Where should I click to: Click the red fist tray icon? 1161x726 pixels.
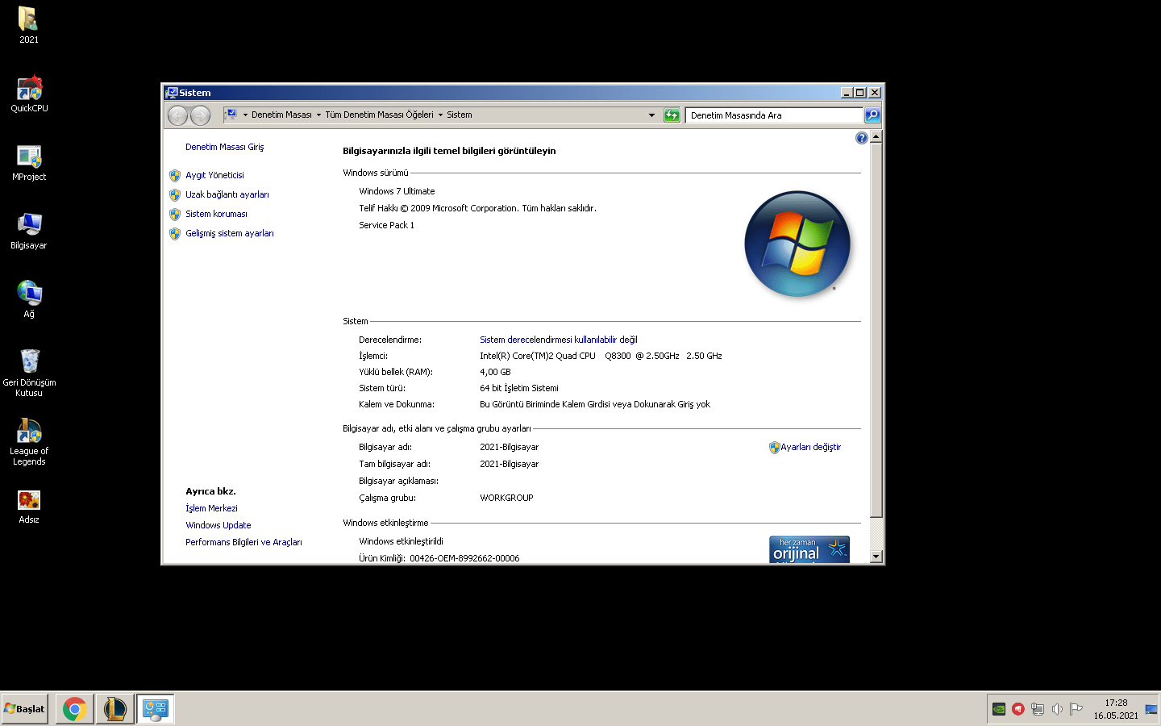coord(1018,709)
